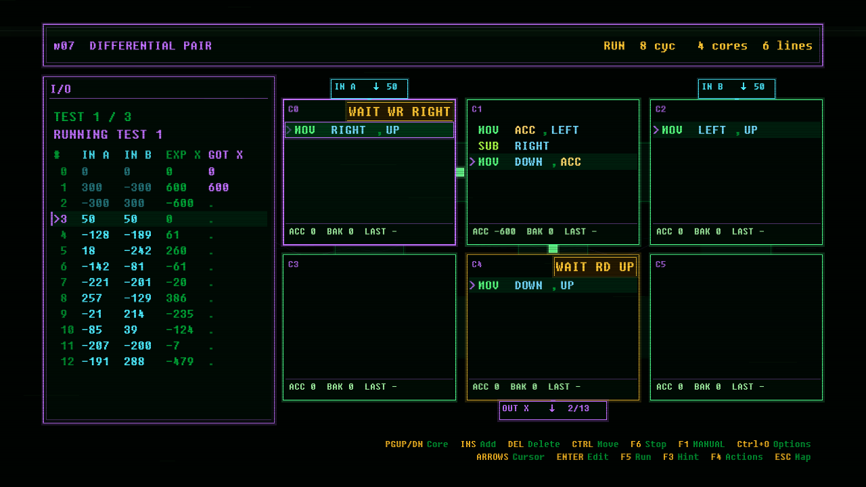Select I/O table row 12 with expected -479

tap(160, 362)
